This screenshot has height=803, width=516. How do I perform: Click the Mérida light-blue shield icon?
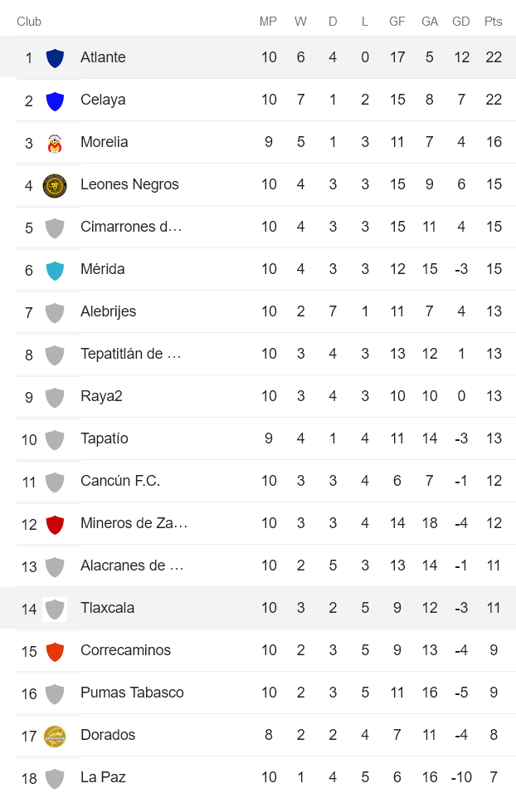pyautogui.click(x=55, y=270)
